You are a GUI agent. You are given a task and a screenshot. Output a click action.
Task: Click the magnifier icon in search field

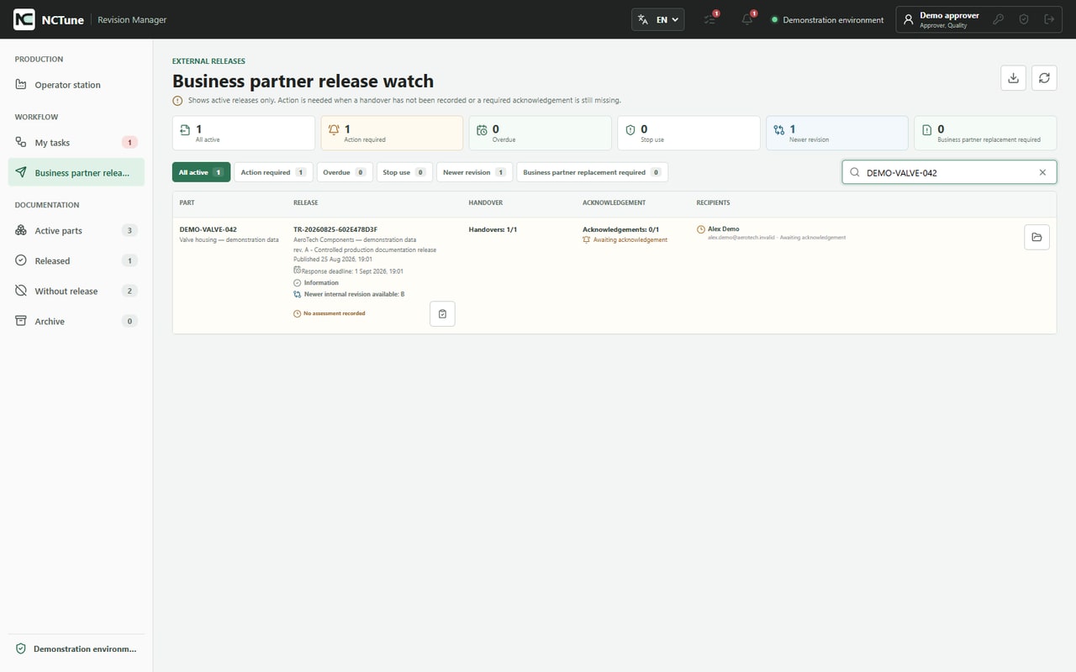(x=855, y=172)
